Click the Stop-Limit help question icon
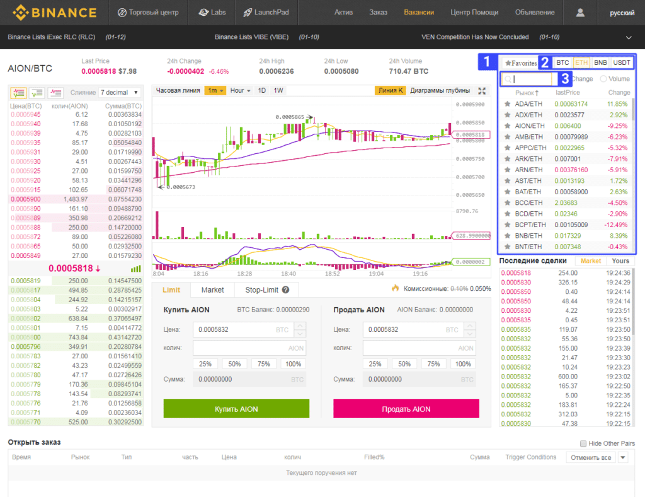Screen dimensions: 645x497 click(x=285, y=290)
